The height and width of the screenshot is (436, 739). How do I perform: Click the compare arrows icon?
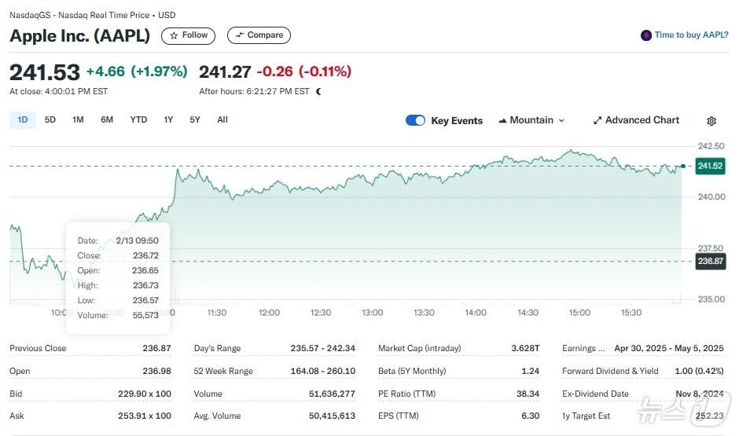pos(240,35)
